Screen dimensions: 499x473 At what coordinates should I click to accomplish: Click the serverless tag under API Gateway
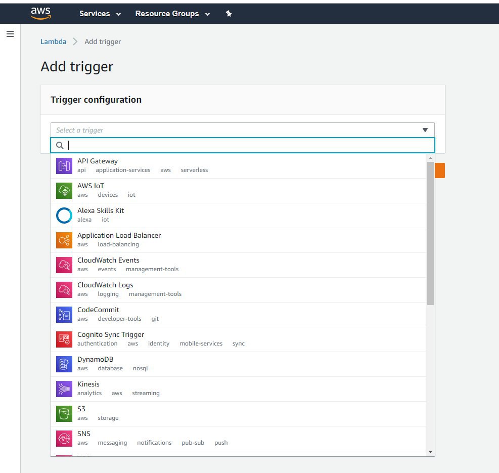pos(194,170)
